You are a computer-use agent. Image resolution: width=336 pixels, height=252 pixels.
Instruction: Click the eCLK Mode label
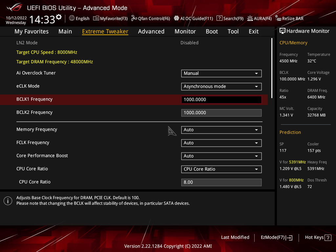(28, 86)
